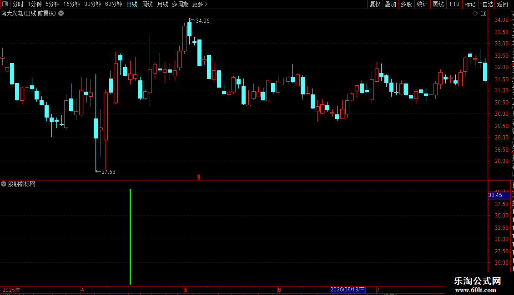Switch to 日线 daily chart
The image size is (514, 295).
point(132,4)
